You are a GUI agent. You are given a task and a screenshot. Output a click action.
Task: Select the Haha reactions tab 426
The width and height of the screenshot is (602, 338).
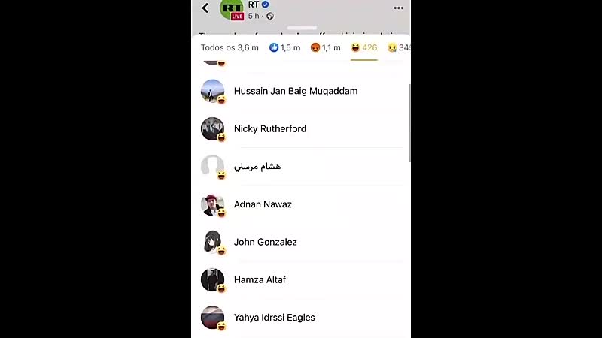pyautogui.click(x=364, y=47)
